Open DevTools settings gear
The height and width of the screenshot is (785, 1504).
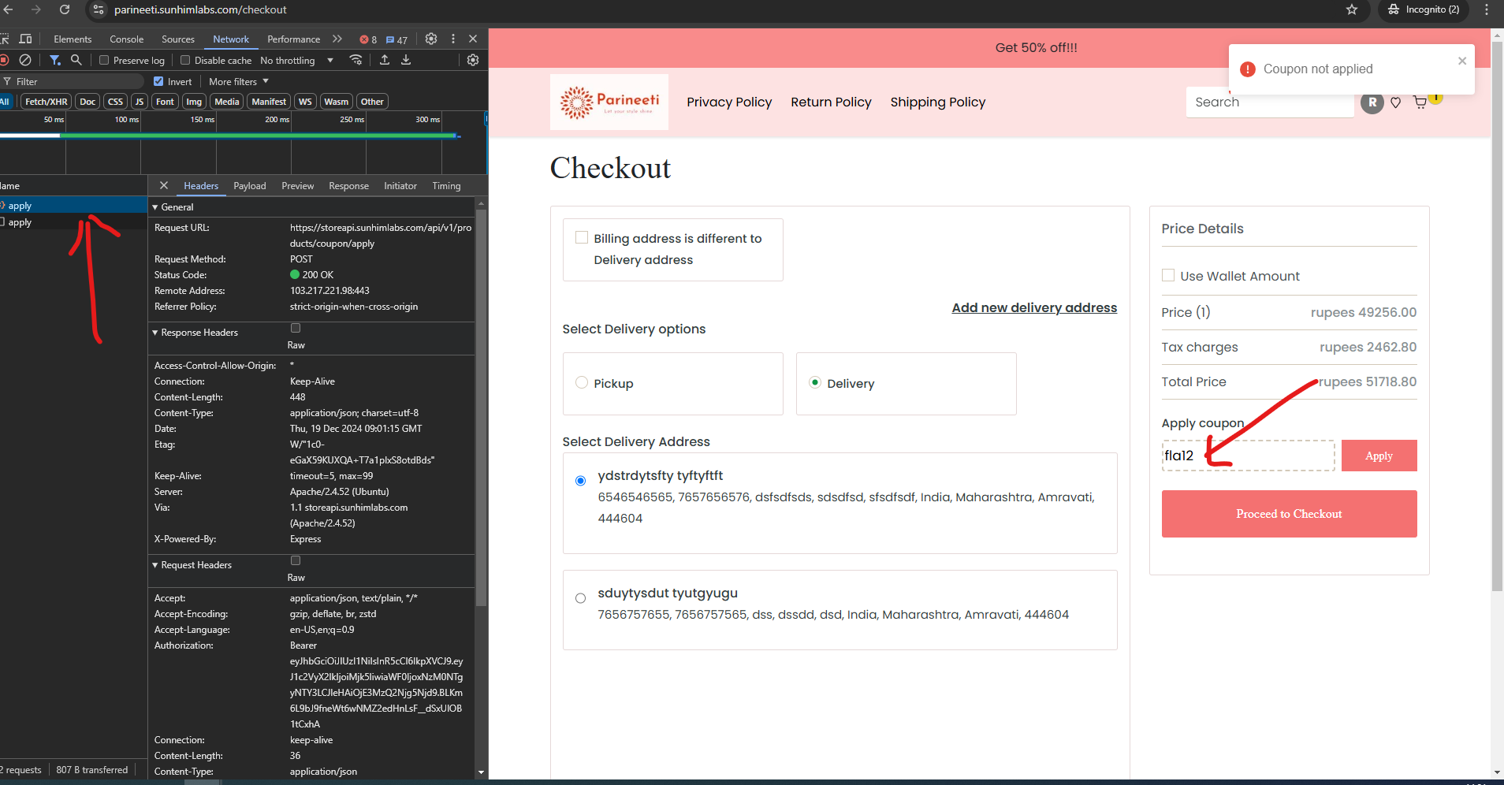click(x=431, y=39)
